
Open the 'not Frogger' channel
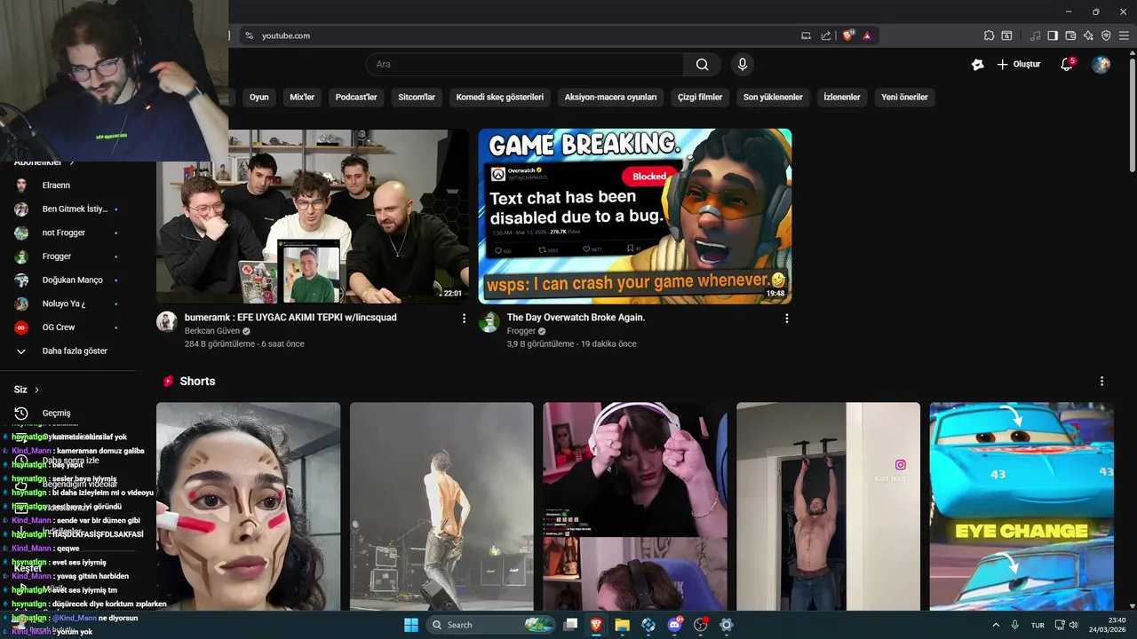point(64,233)
